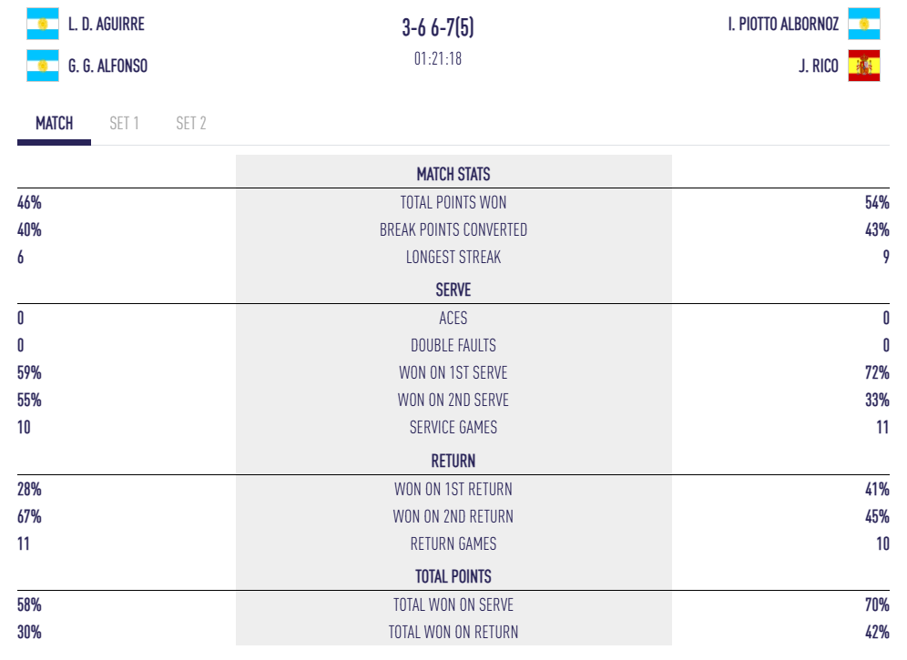Viewport: 907px width, 660px height.
Task: Open player G. G. Alfonso's name
Action: click(x=107, y=66)
